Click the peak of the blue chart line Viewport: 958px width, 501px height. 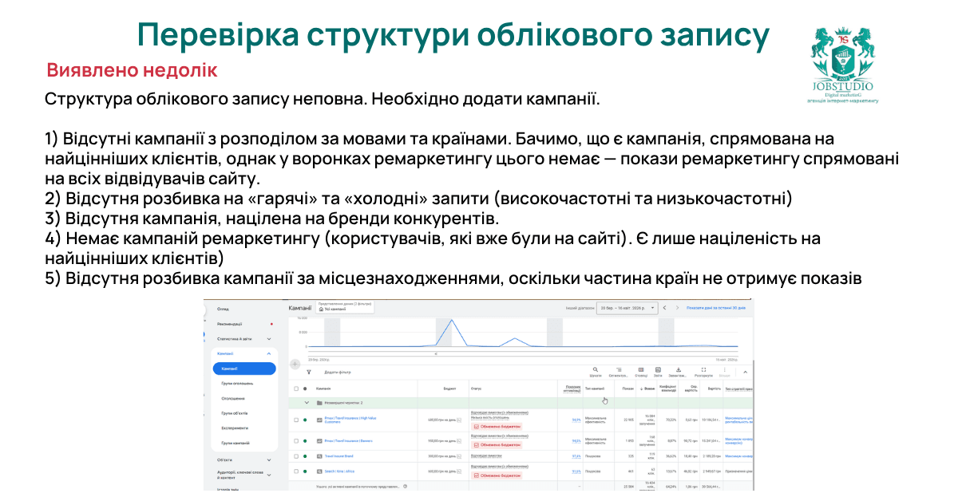coord(452,320)
